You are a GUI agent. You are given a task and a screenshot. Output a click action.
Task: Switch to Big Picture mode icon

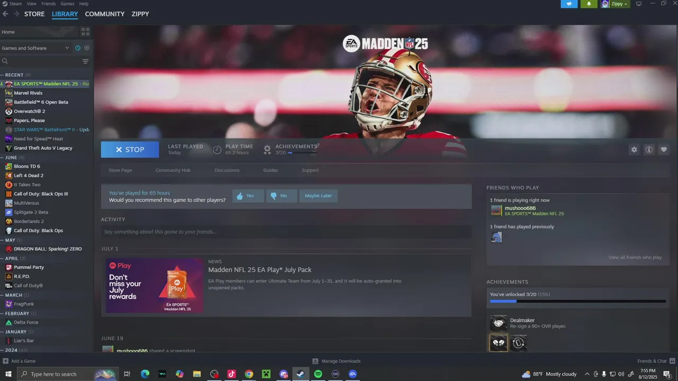coord(638,4)
